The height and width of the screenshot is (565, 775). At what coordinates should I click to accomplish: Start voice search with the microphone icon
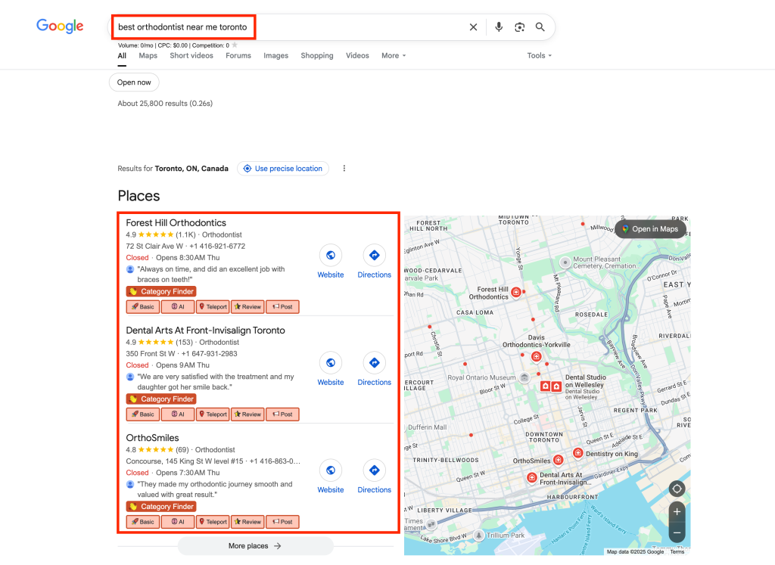point(499,27)
